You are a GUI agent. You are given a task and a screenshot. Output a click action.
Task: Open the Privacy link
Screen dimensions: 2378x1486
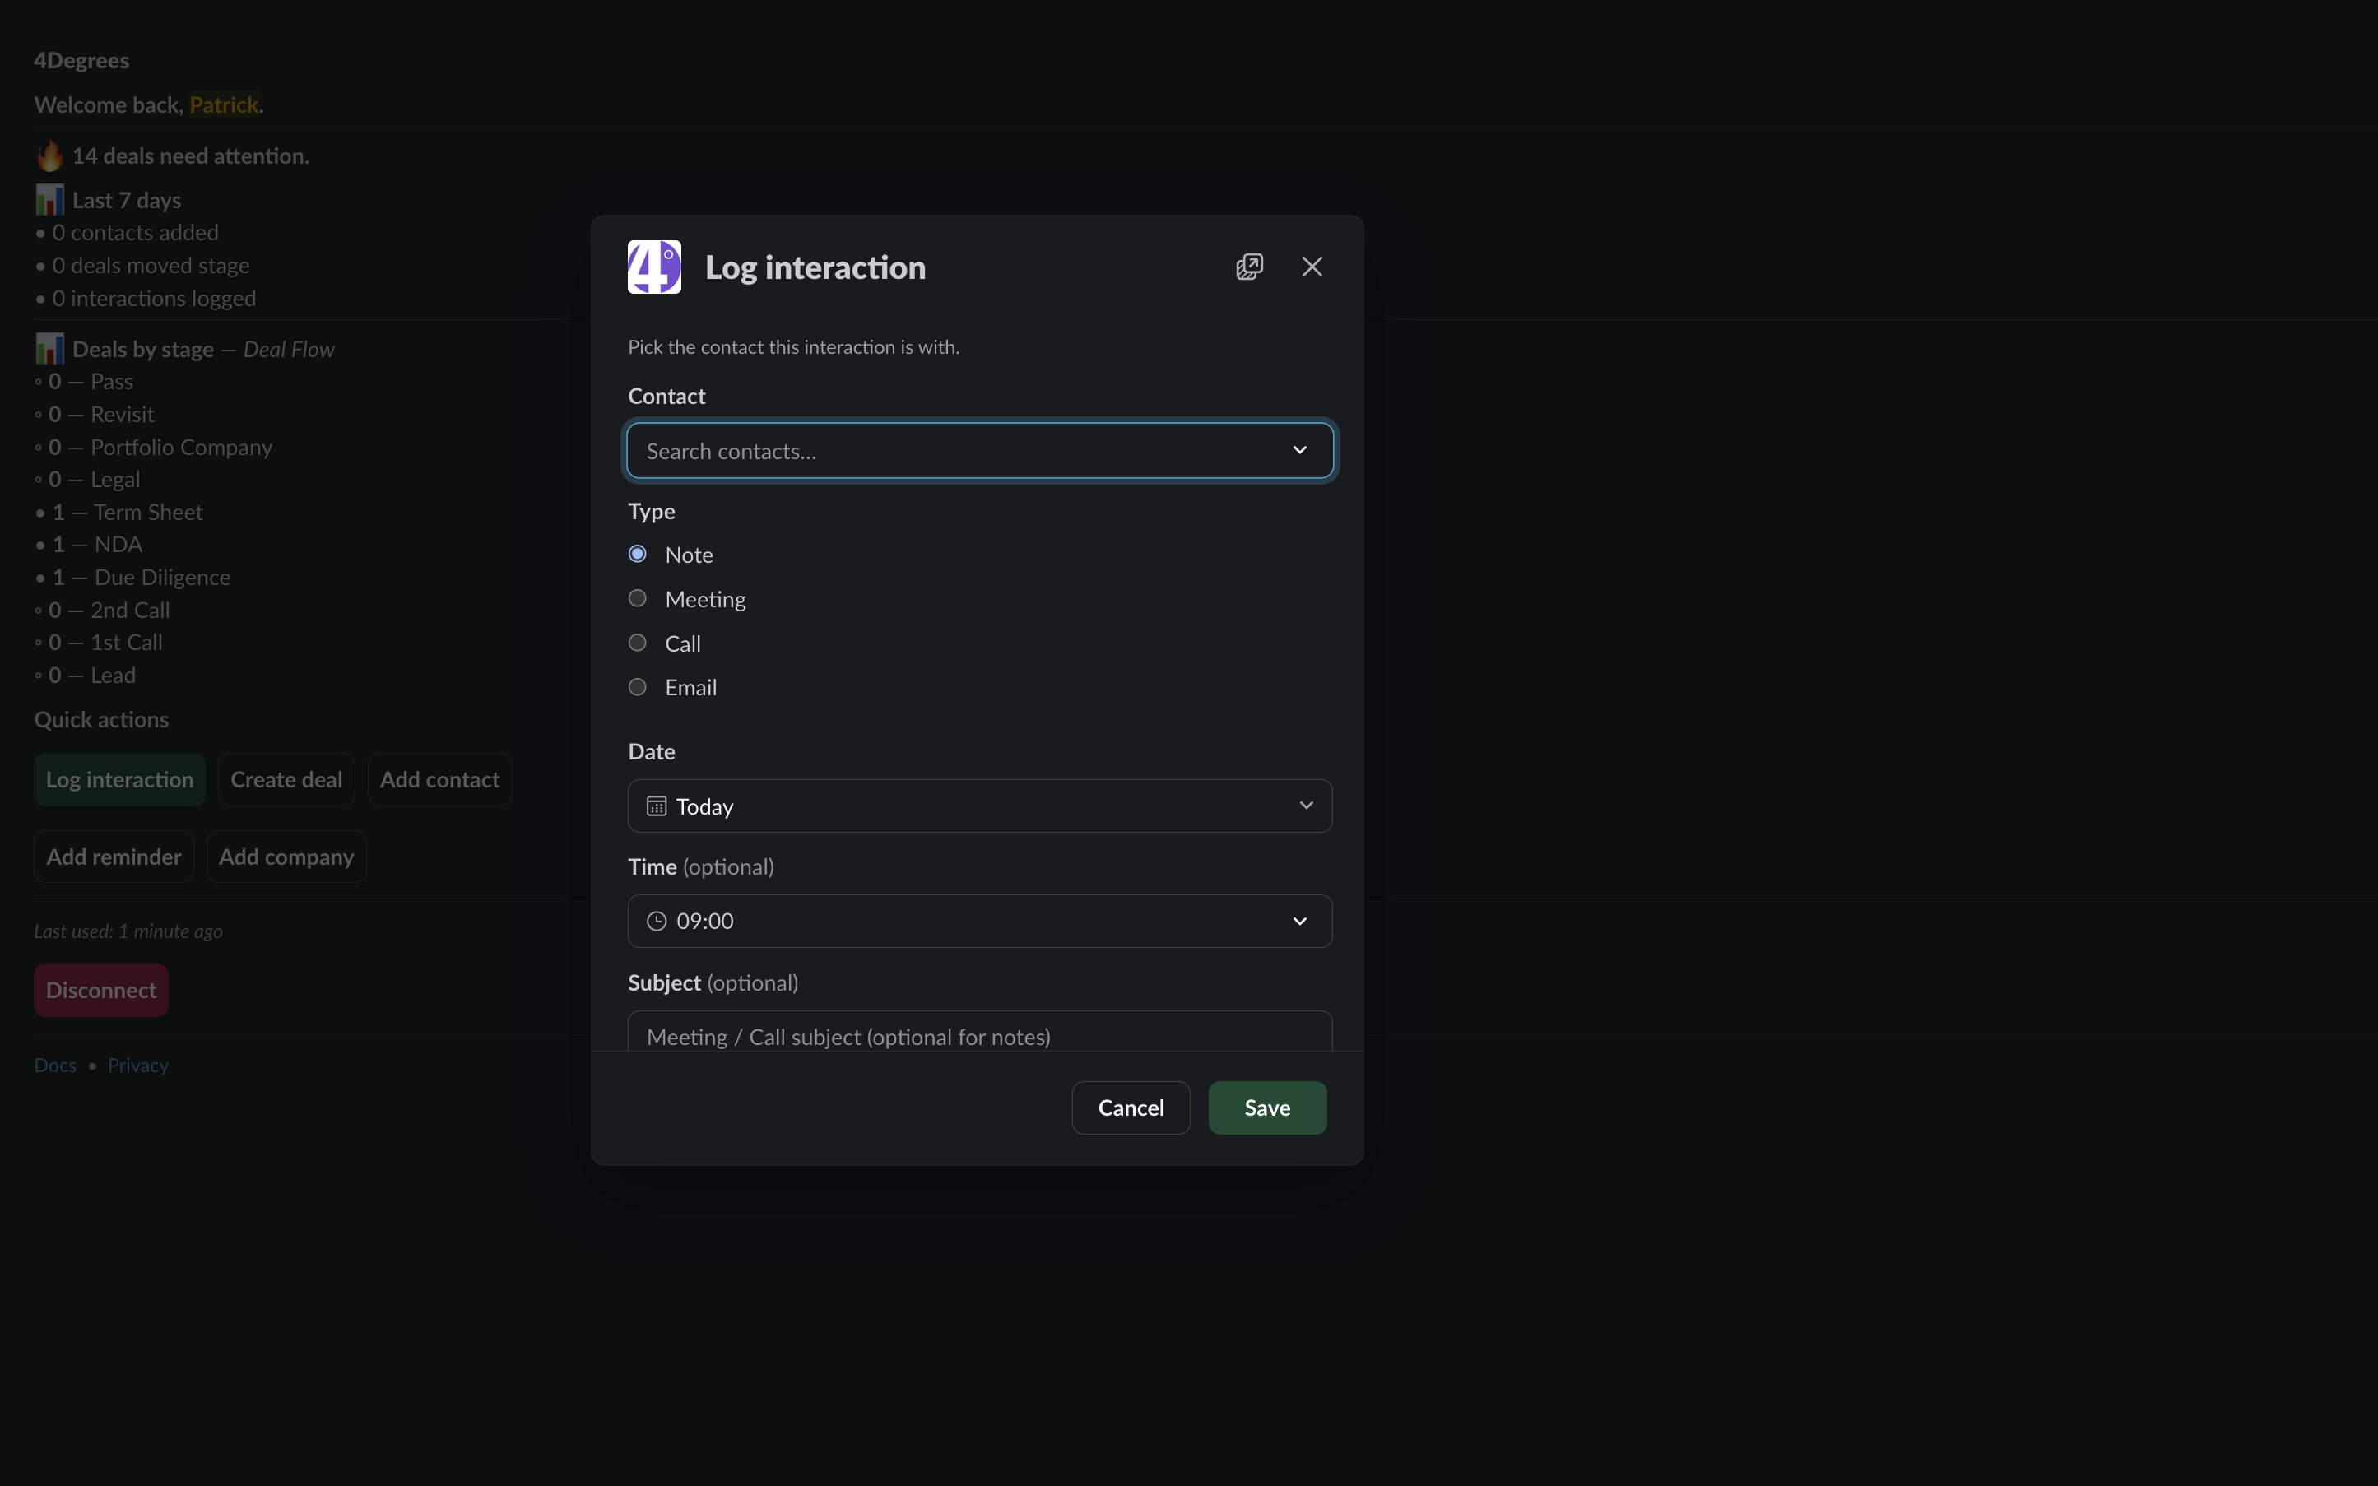click(x=137, y=1066)
